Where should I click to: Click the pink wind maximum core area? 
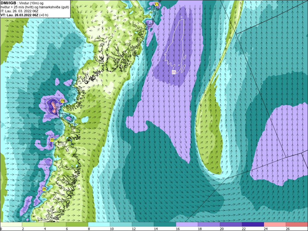coord(53,107)
